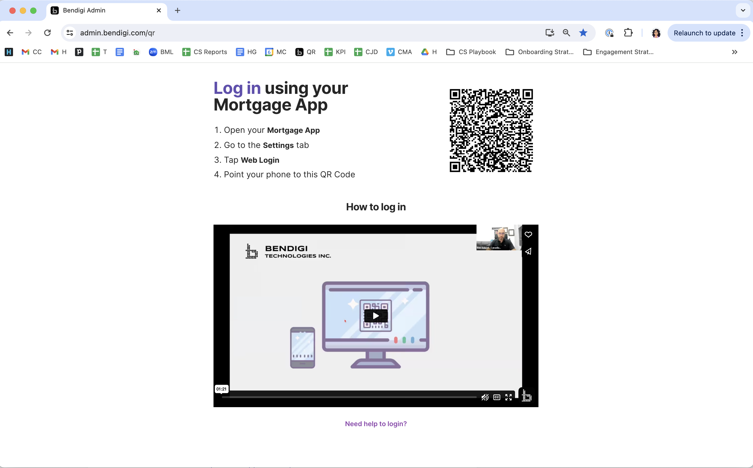Click the login QR code image

pos(491,130)
